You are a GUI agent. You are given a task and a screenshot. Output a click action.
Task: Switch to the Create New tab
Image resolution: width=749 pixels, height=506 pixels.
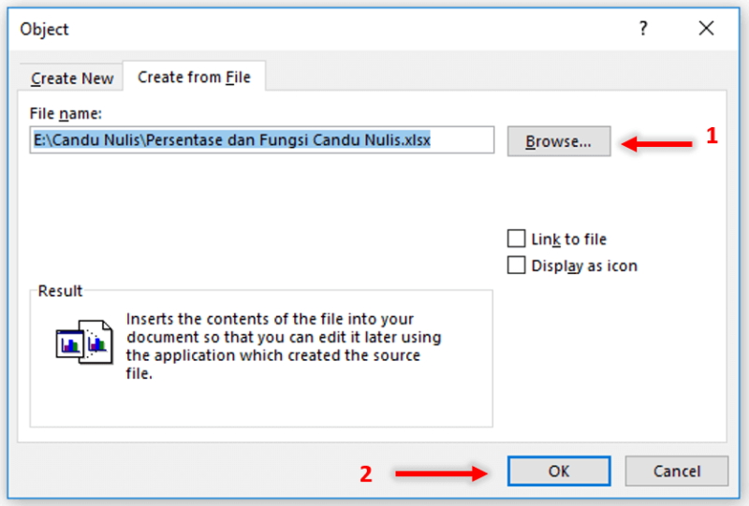(72, 78)
